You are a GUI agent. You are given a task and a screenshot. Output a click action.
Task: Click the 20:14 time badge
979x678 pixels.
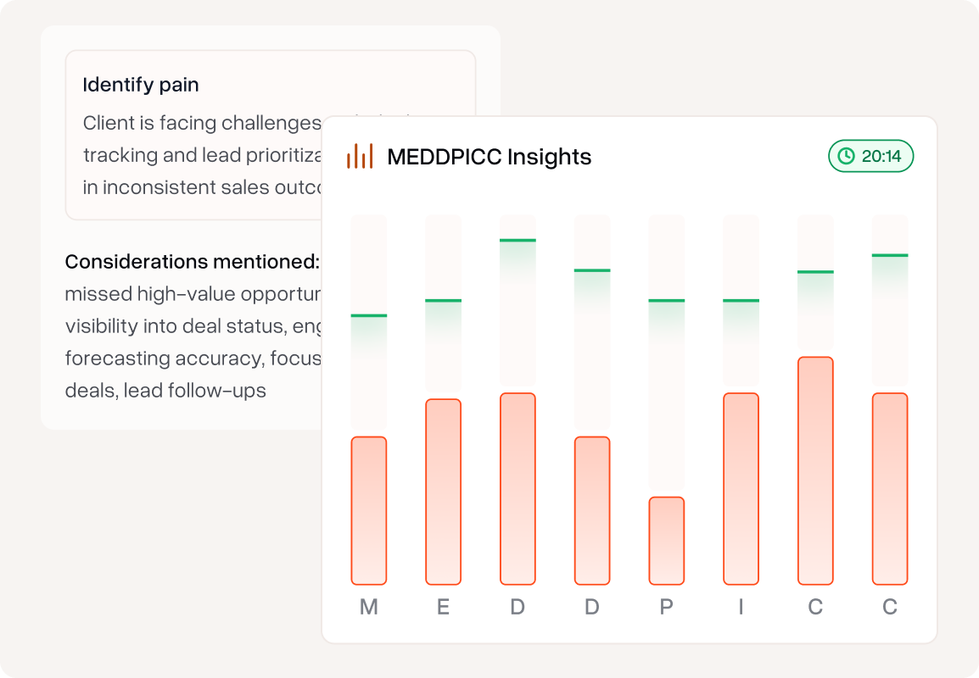[871, 156]
